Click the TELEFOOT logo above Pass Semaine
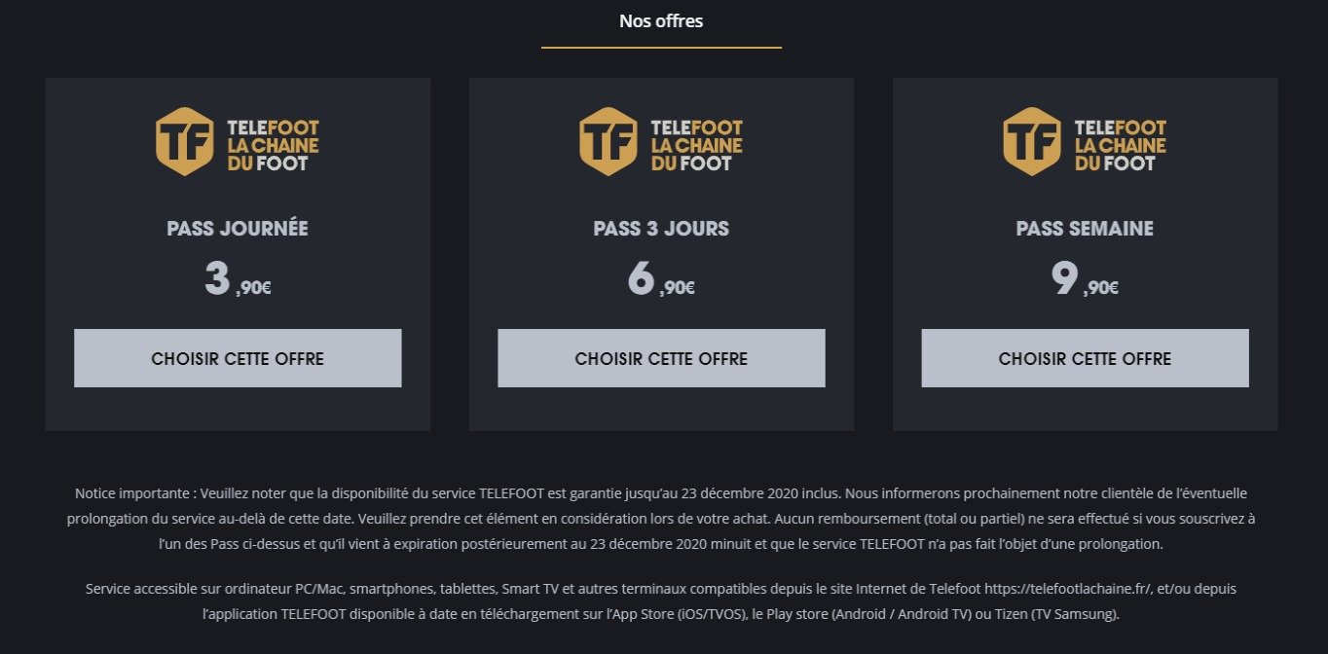Image resolution: width=1328 pixels, height=654 pixels. pyautogui.click(x=1087, y=142)
